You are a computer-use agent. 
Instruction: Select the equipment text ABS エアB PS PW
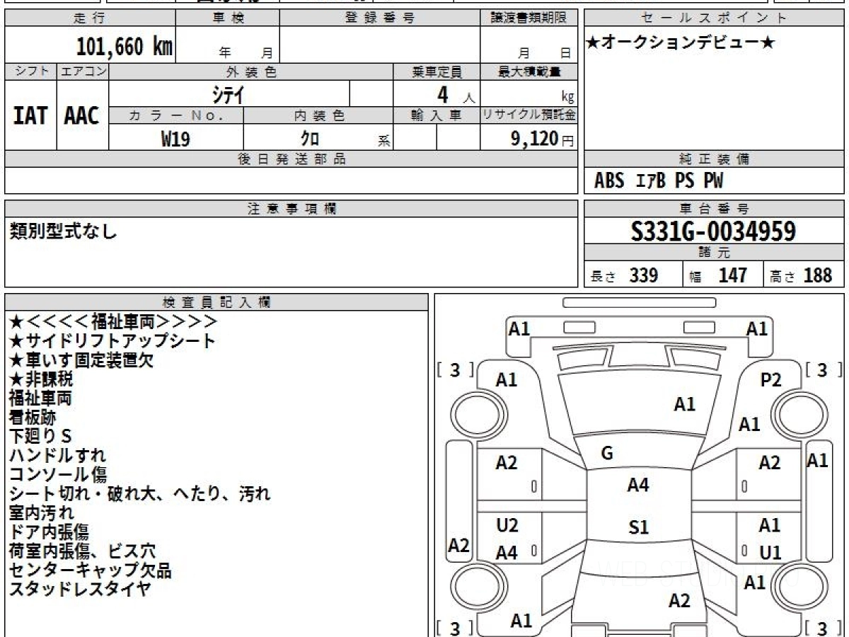coord(659,181)
